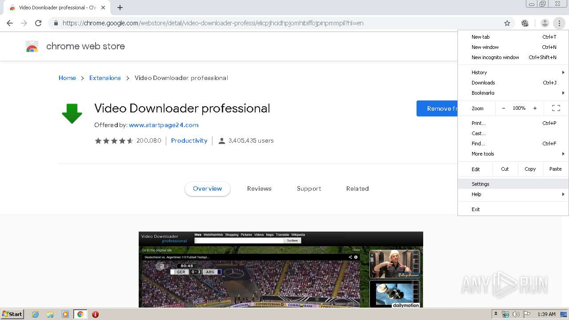Image resolution: width=569 pixels, height=320 pixels.
Task: Click Cut in the Edit row
Action: click(505, 169)
